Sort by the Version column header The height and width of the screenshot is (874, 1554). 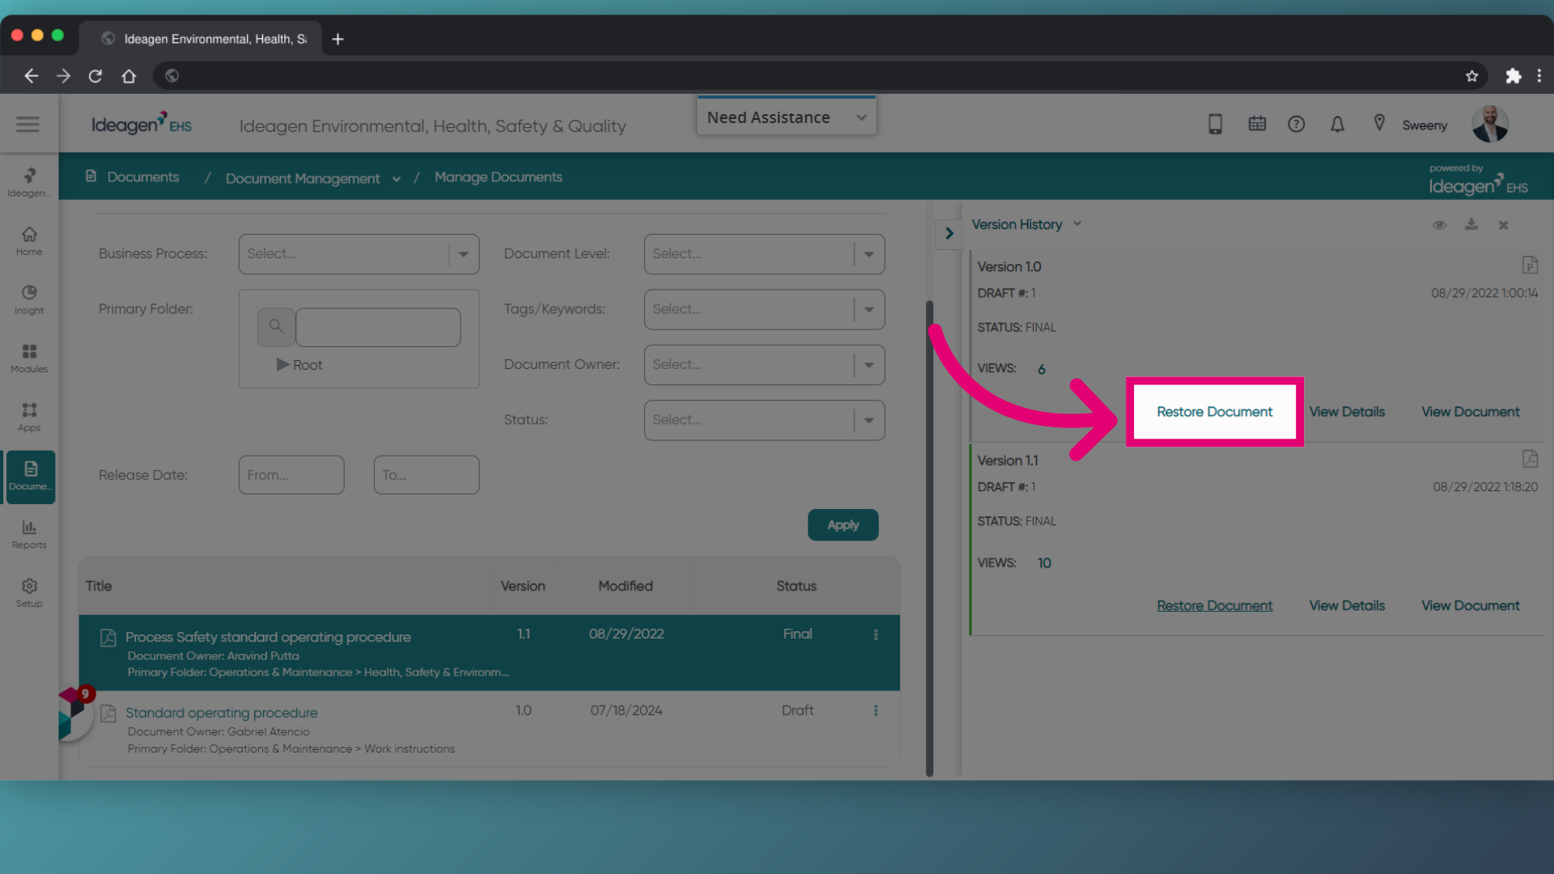click(522, 586)
